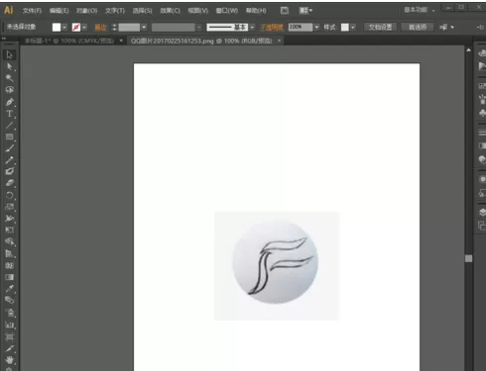Select the Gradient tool
The height and width of the screenshot is (371, 486).
click(9, 277)
